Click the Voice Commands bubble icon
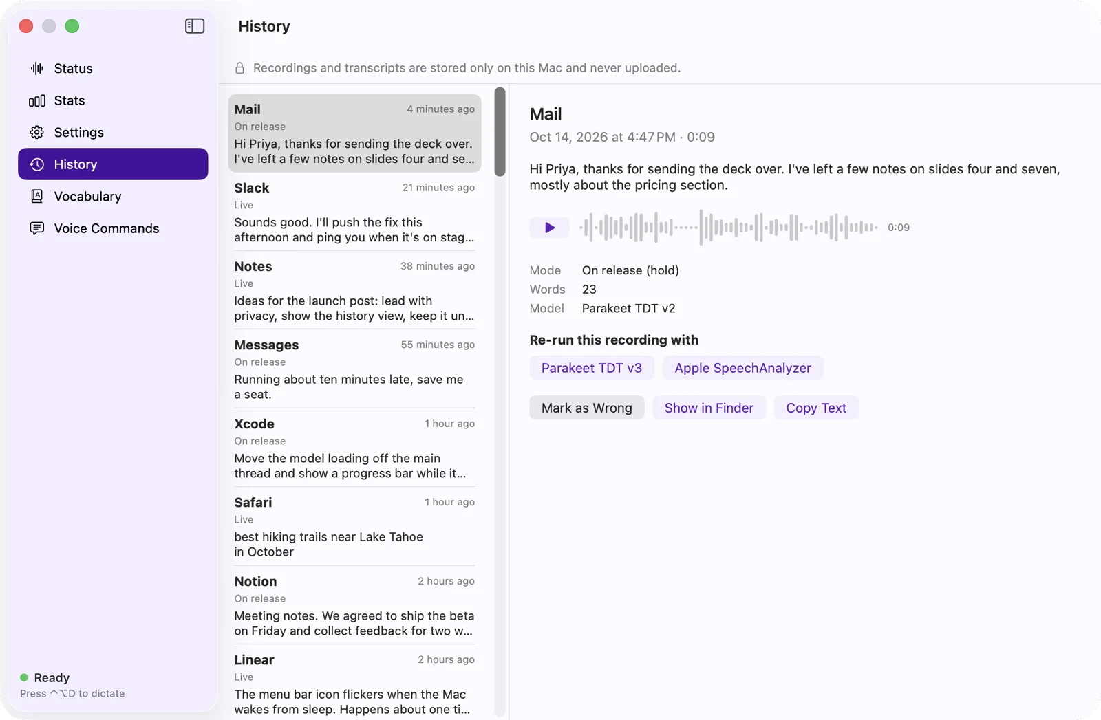 37,228
